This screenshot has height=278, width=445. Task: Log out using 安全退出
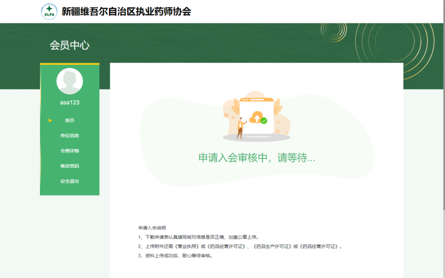coord(70,181)
